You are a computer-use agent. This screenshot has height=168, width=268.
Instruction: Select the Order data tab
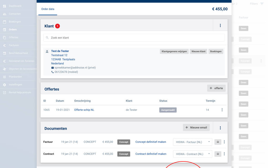coord(48,9)
